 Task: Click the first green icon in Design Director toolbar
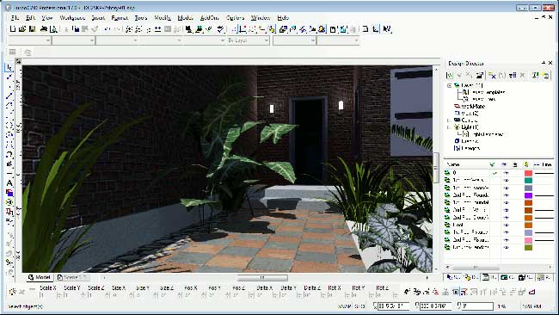point(450,75)
